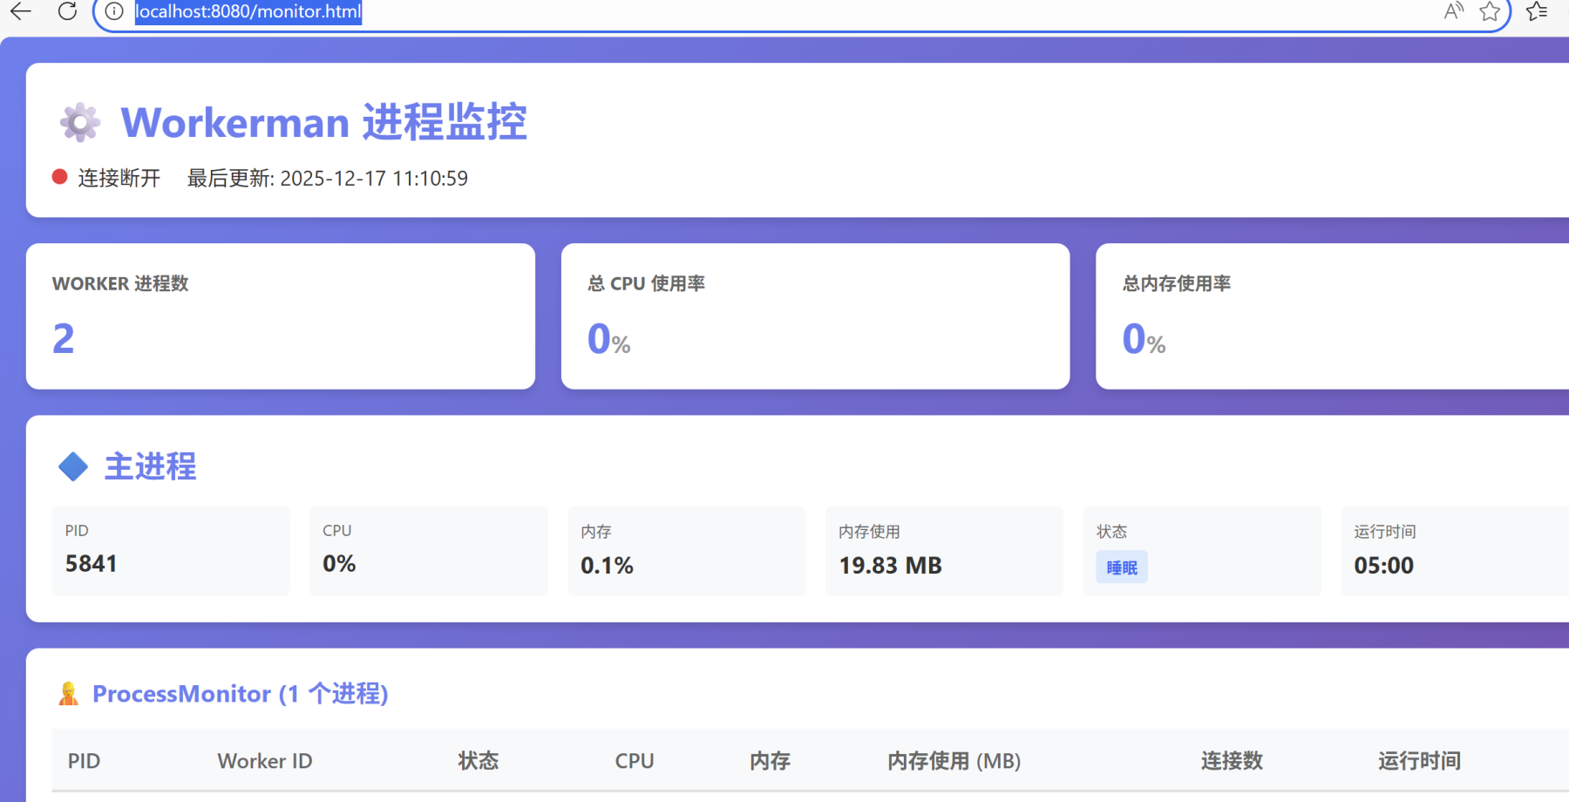
Task: Click the worker emoji beside ProcessMonitor
Action: click(x=68, y=694)
